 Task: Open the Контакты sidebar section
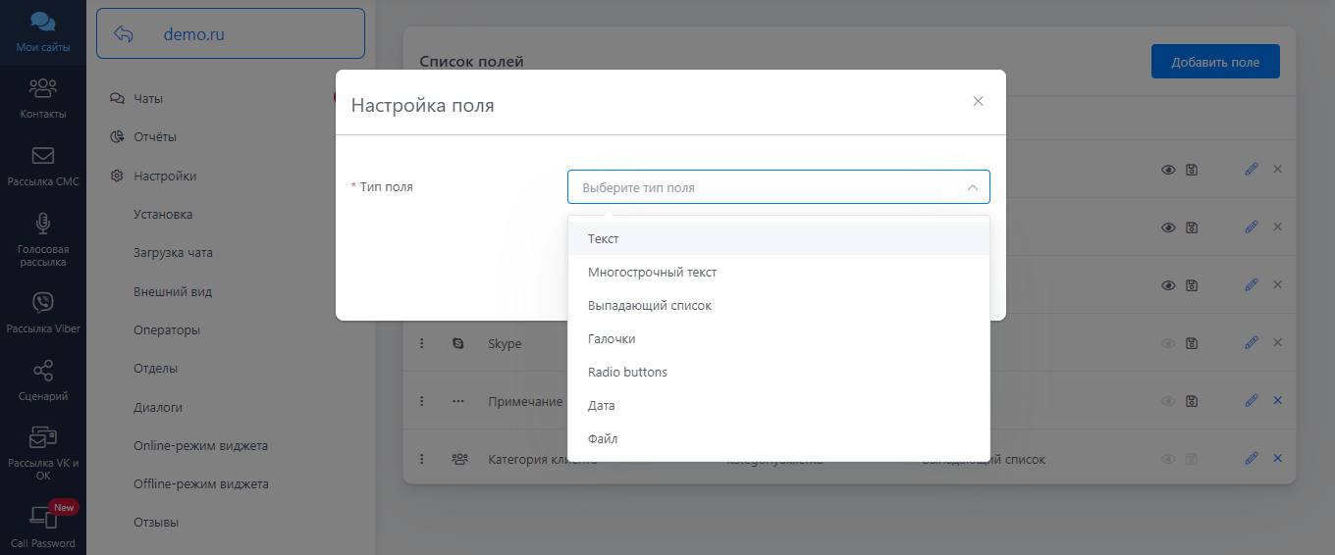click(x=42, y=98)
